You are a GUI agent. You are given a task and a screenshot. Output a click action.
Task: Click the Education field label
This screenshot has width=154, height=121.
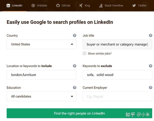pyautogui.click(x=14, y=88)
